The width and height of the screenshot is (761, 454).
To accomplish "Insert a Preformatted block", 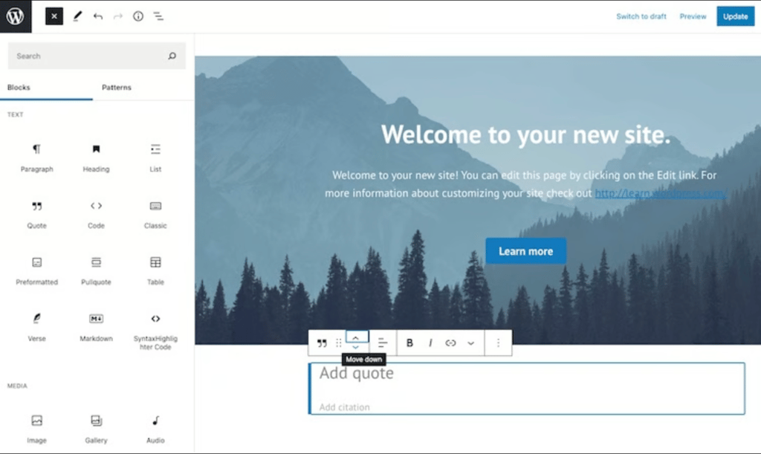I will click(37, 270).
